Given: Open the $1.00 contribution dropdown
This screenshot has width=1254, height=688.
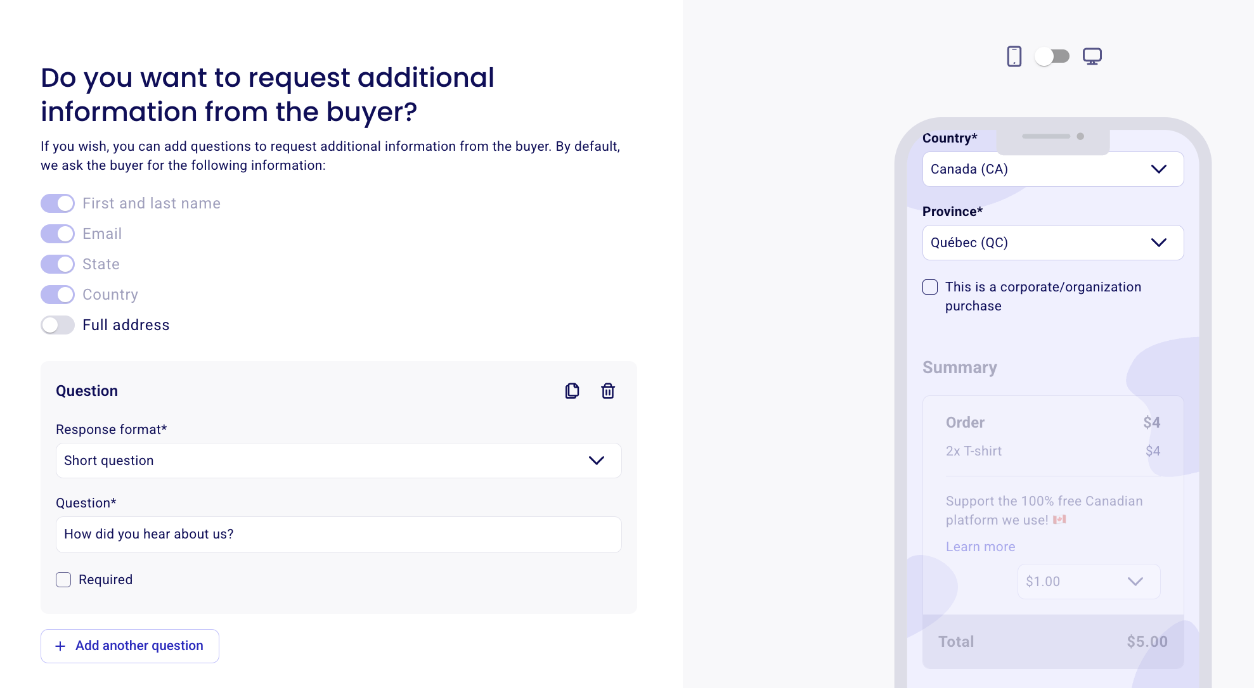Looking at the screenshot, I should click(1089, 582).
